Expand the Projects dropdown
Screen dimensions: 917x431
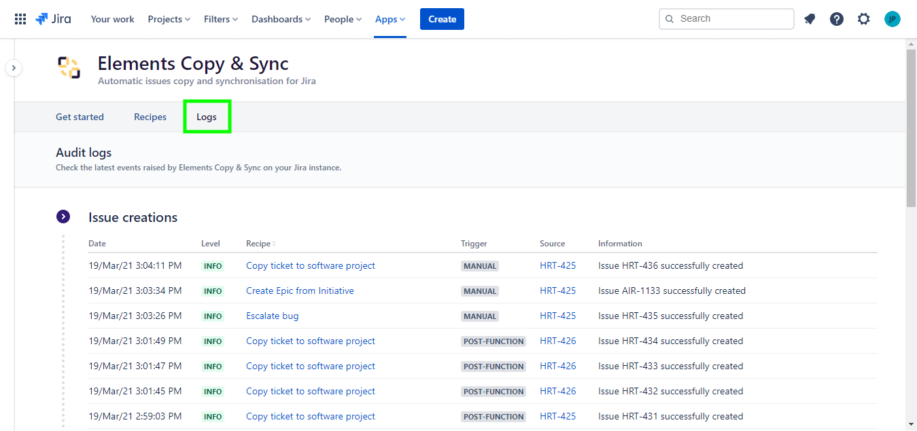coord(169,19)
